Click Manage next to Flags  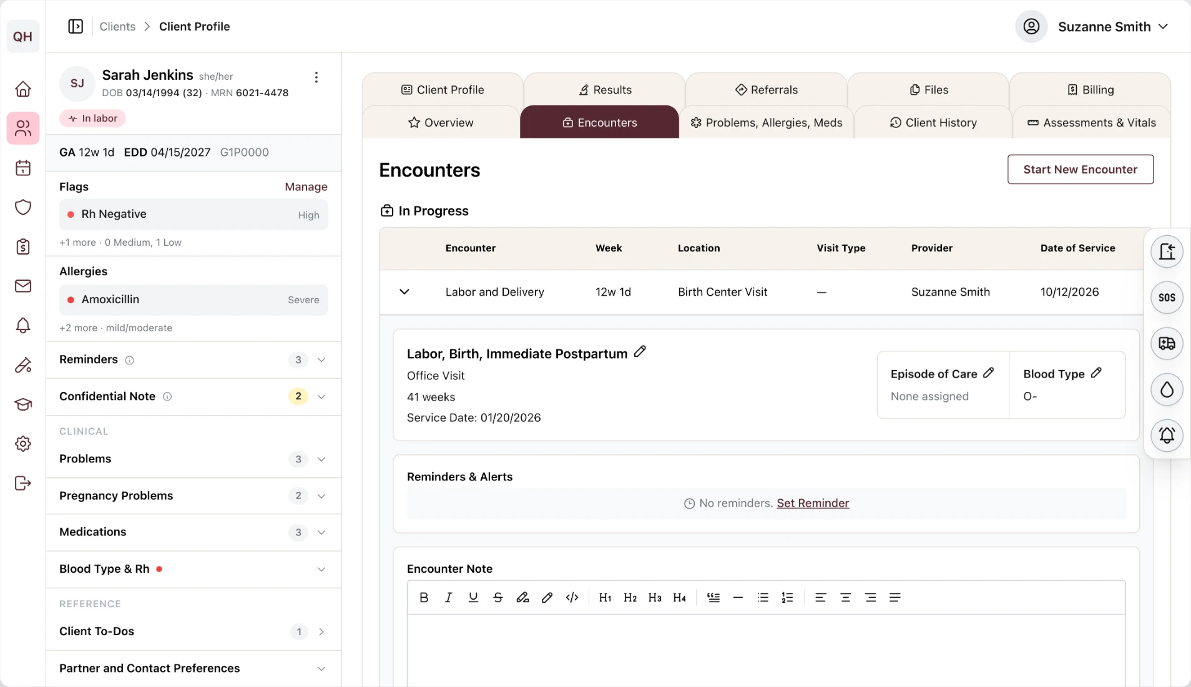click(x=306, y=187)
